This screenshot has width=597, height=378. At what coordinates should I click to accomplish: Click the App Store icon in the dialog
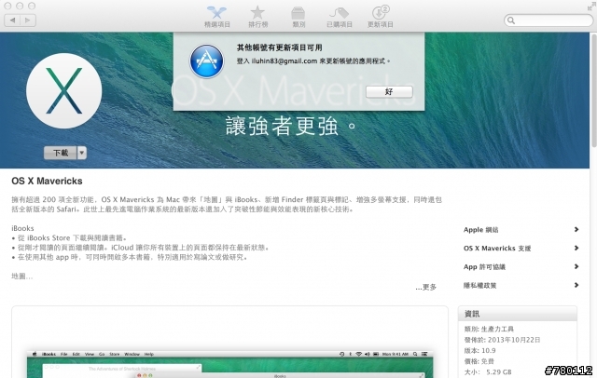(x=206, y=61)
